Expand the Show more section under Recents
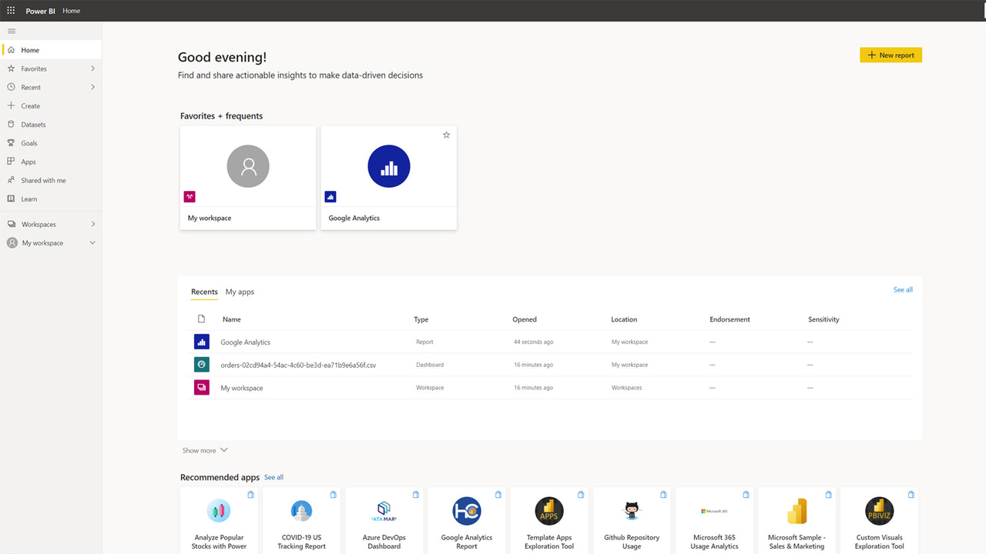The width and height of the screenshot is (986, 554). 204,450
